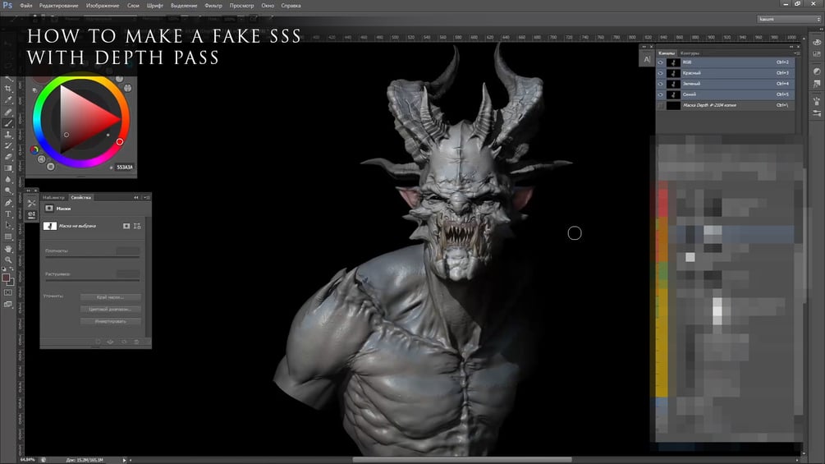Select the Zoom tool
Screen dimensions: 825x464
pos(8,260)
